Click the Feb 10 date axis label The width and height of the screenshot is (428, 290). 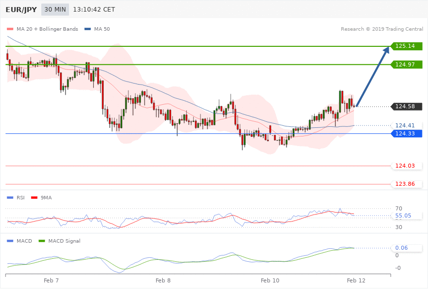(270, 280)
